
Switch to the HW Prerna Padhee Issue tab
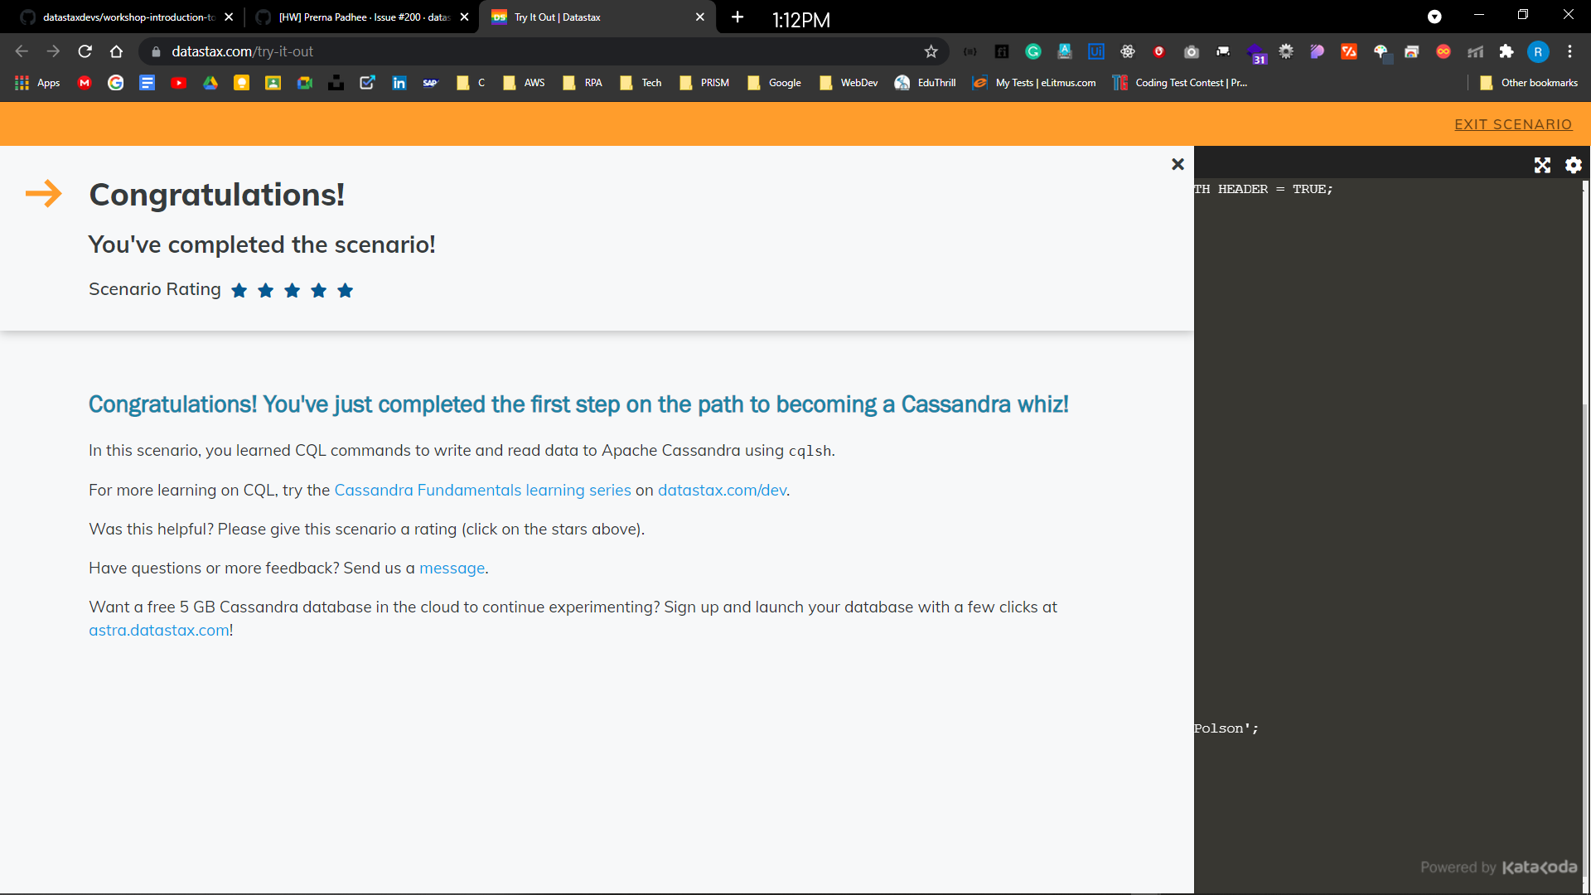(360, 17)
